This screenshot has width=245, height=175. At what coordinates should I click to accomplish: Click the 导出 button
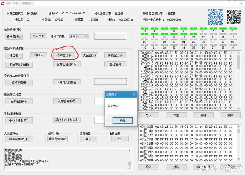click(176, 115)
